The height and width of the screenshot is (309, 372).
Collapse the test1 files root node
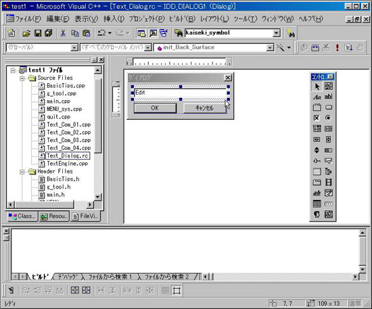pos(13,70)
